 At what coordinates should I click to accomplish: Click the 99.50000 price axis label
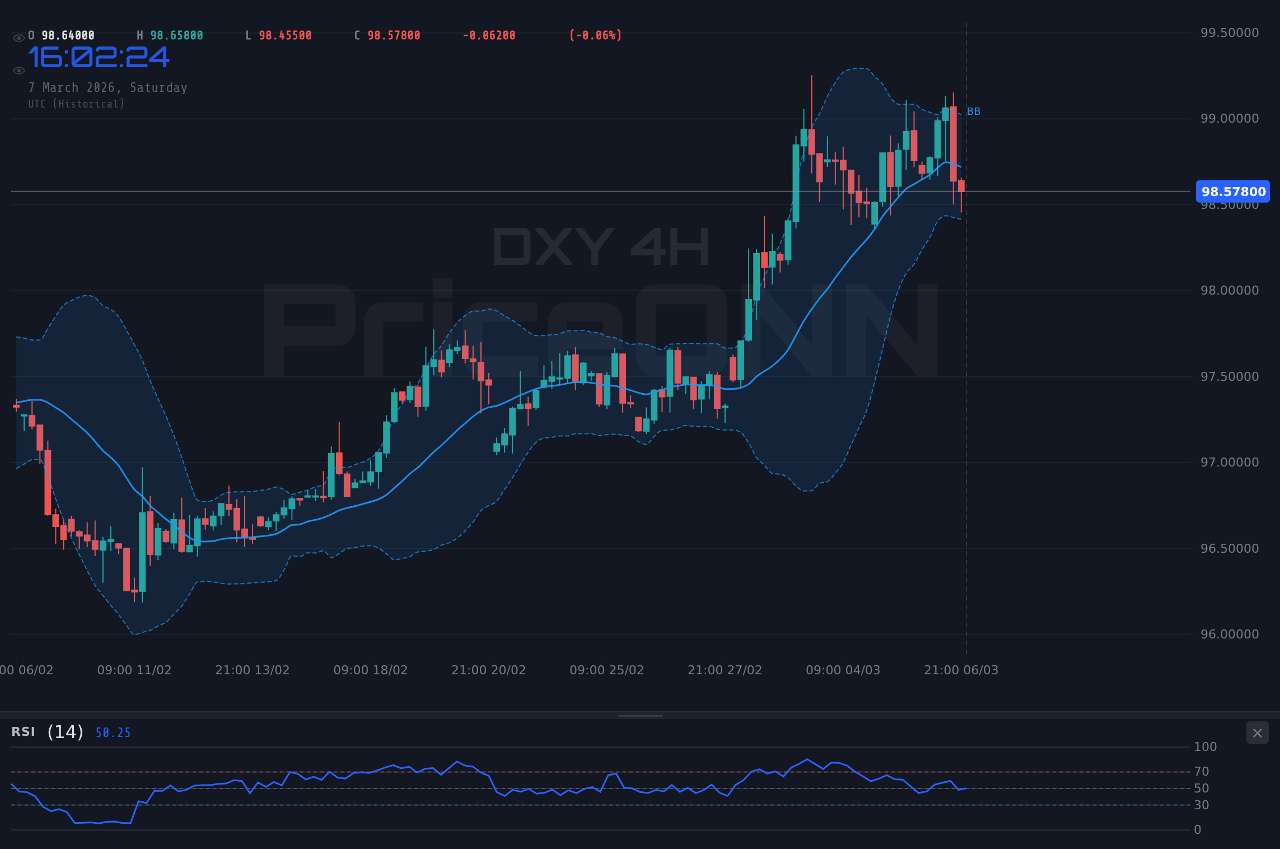(x=1230, y=33)
